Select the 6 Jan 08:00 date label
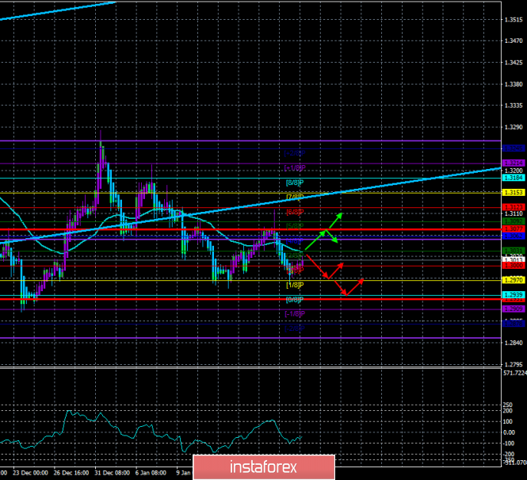This screenshot has height=480, width=527. pos(151,473)
